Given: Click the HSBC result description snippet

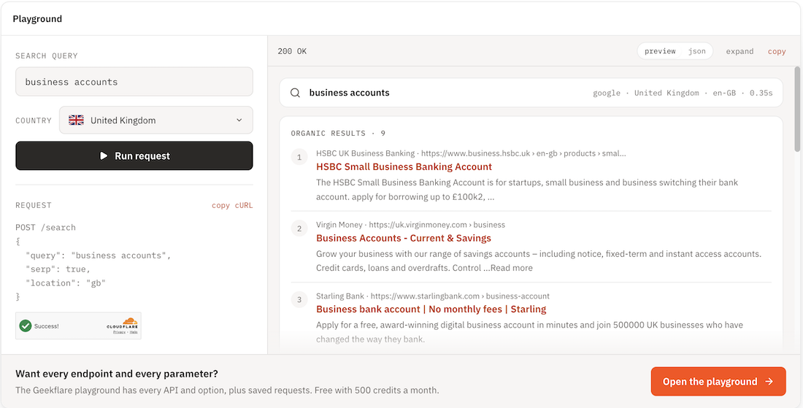Looking at the screenshot, I should [x=527, y=190].
